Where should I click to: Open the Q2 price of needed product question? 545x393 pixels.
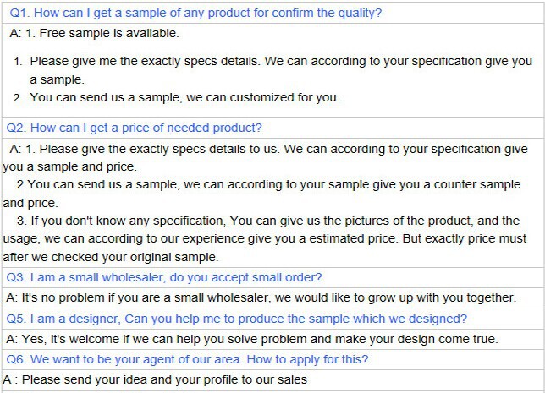(135, 128)
